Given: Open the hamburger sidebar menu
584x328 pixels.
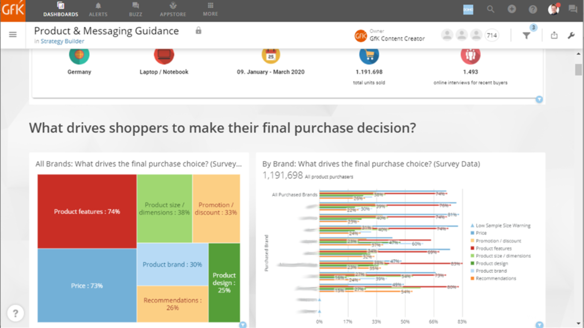Looking at the screenshot, I should [12, 34].
